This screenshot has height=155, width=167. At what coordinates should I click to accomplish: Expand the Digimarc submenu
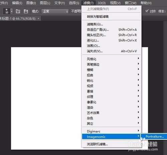point(112,131)
